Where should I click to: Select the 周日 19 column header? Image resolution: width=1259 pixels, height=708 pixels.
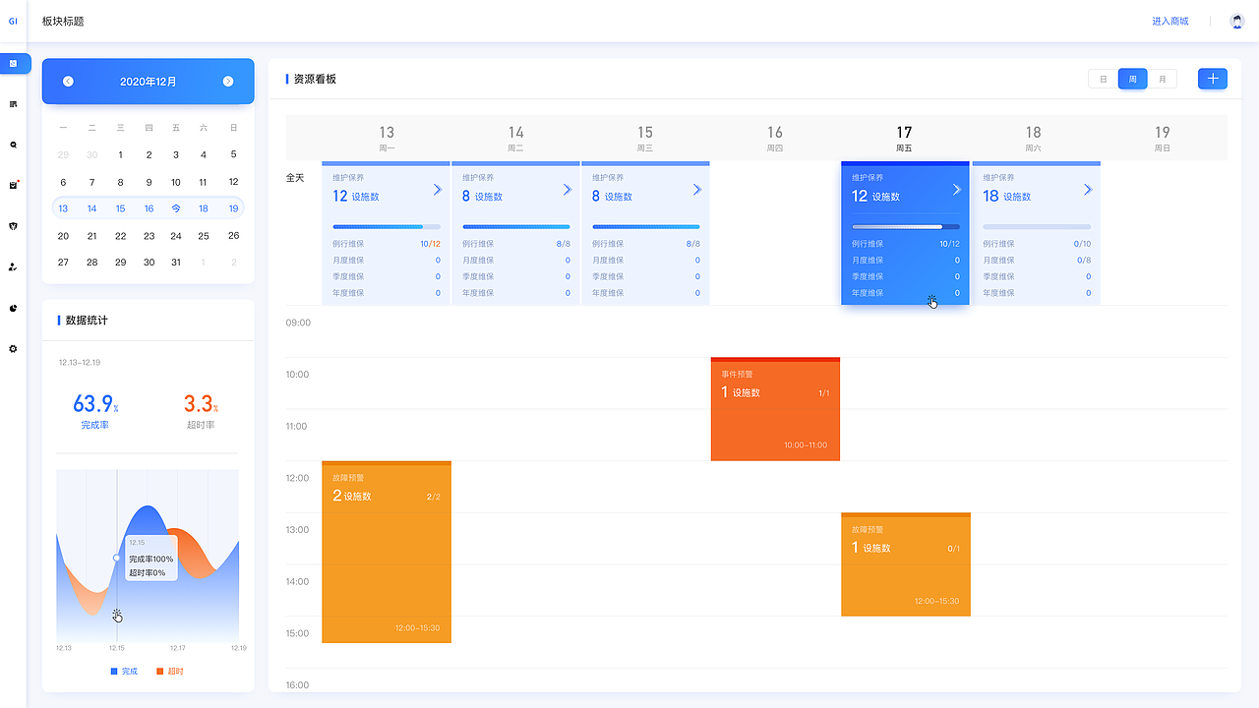1163,138
